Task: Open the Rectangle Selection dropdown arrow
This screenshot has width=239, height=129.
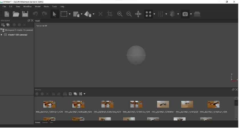Action: pyautogui.click(x=70, y=14)
